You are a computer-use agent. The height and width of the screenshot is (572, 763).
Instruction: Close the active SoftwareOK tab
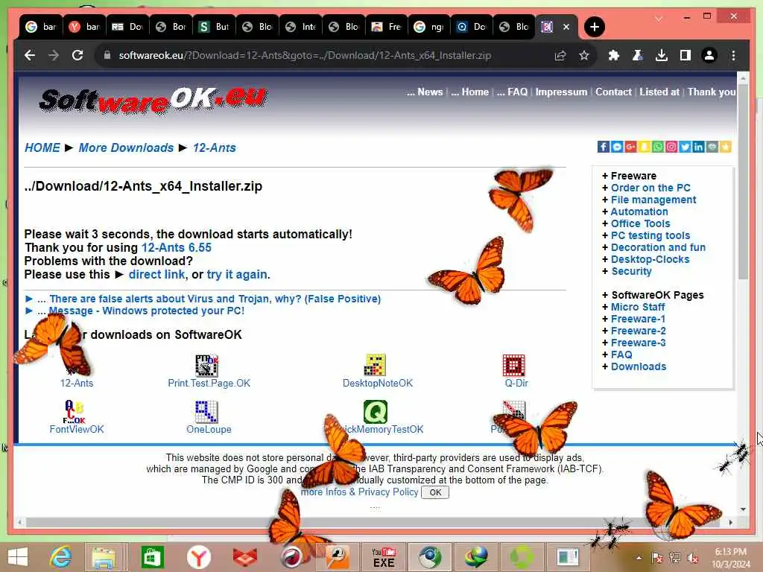point(566,27)
